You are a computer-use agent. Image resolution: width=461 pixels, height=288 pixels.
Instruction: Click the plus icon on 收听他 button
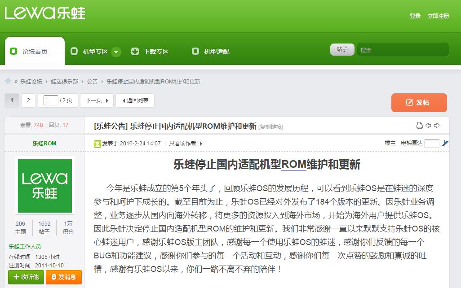pos(16,278)
